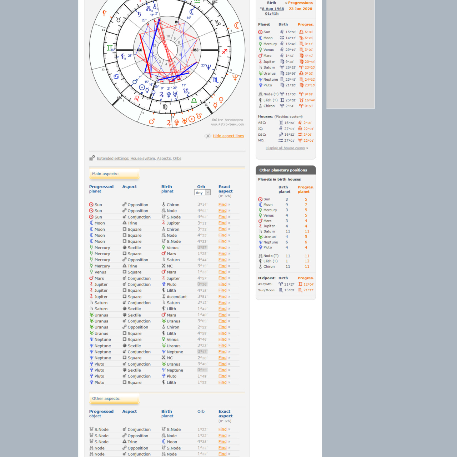Find exact Mercury Sextile Venus aspect
Viewport: 457px width, 457px height.
point(222,248)
